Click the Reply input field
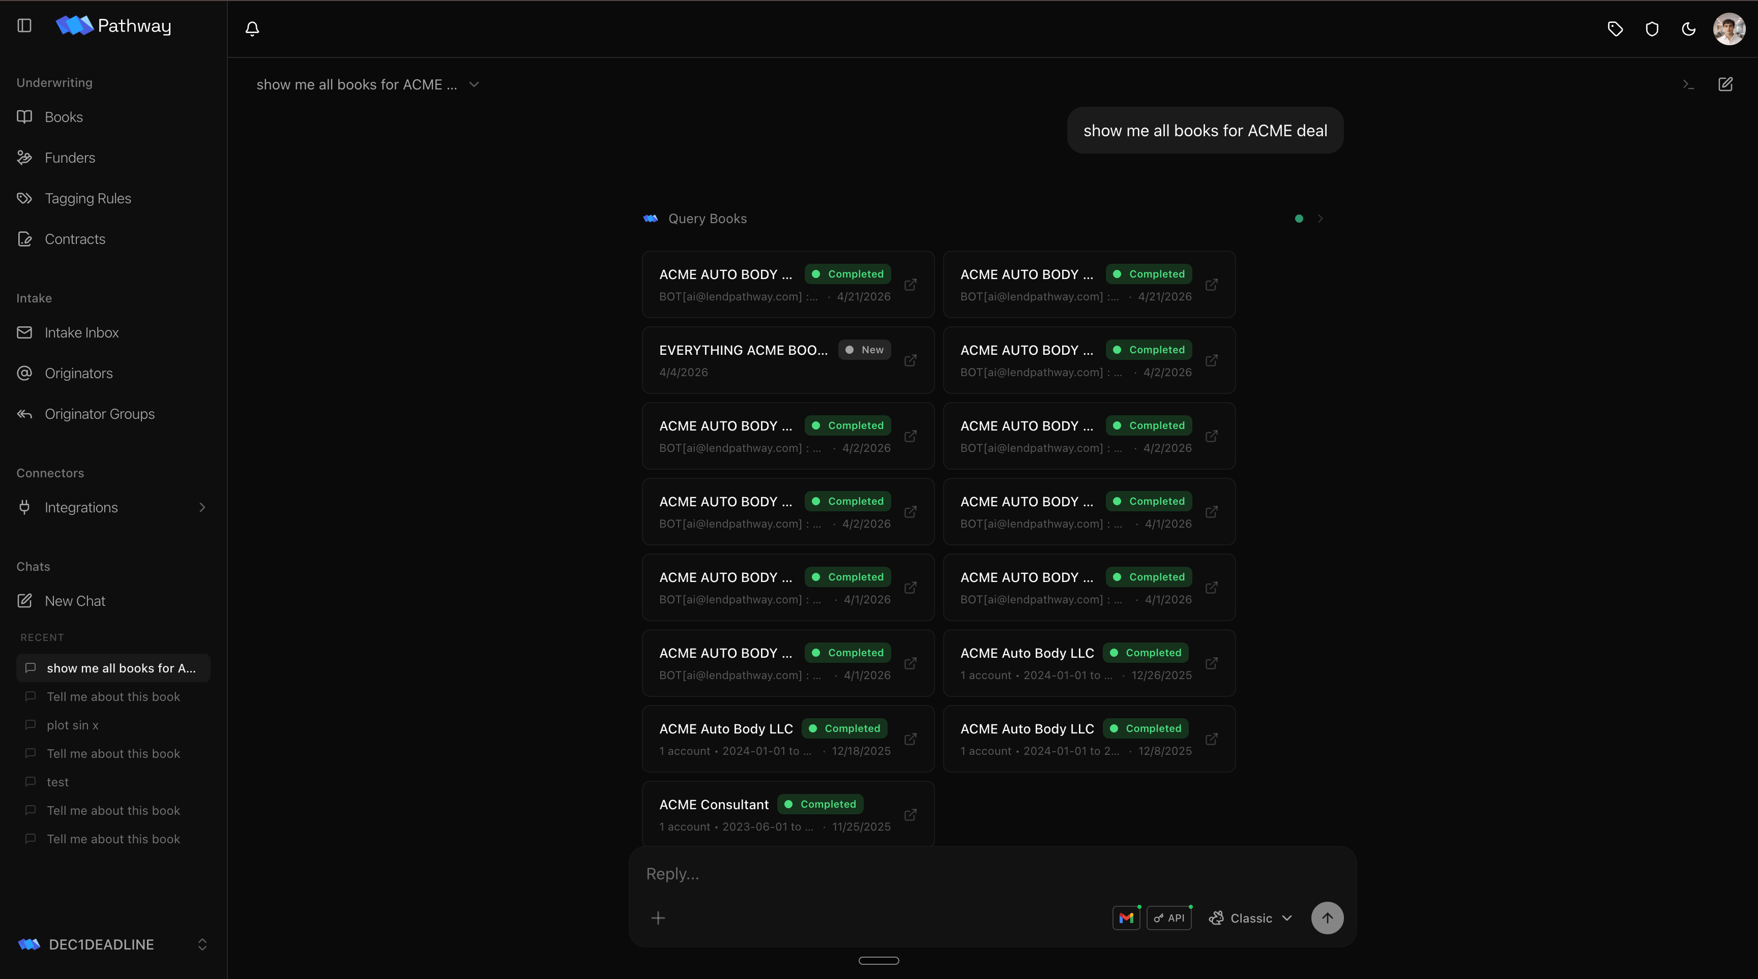 [992, 874]
